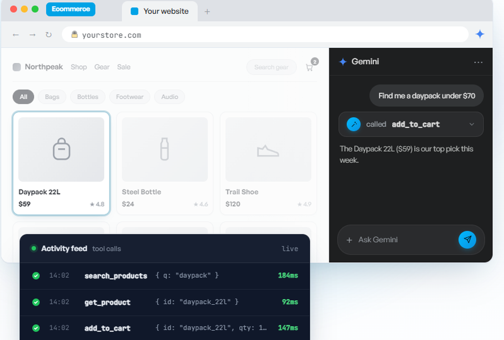The height and width of the screenshot is (340, 504).
Task: Open the Gear menu item
Action: (x=102, y=67)
